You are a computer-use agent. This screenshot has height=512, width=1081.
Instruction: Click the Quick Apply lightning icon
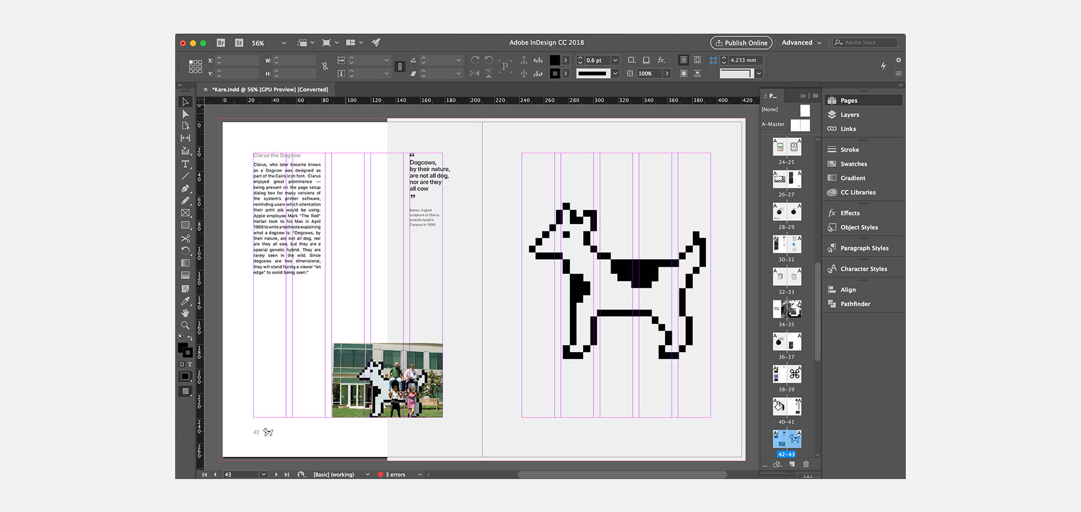click(884, 66)
